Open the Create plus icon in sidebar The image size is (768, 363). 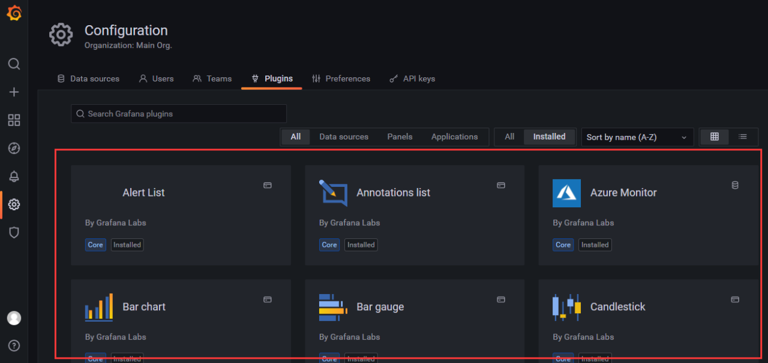point(14,92)
